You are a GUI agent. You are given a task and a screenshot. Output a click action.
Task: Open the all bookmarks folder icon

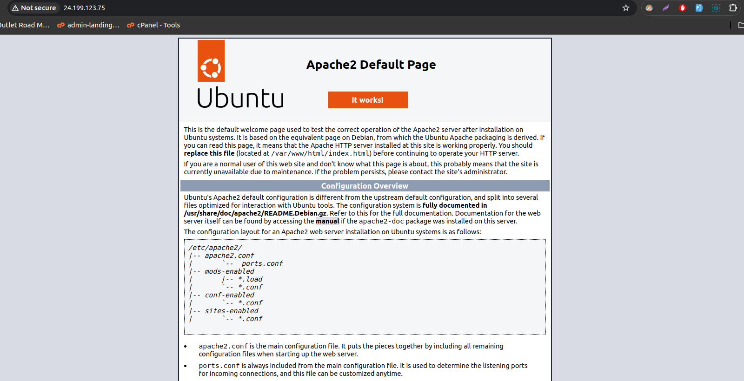[741, 25]
